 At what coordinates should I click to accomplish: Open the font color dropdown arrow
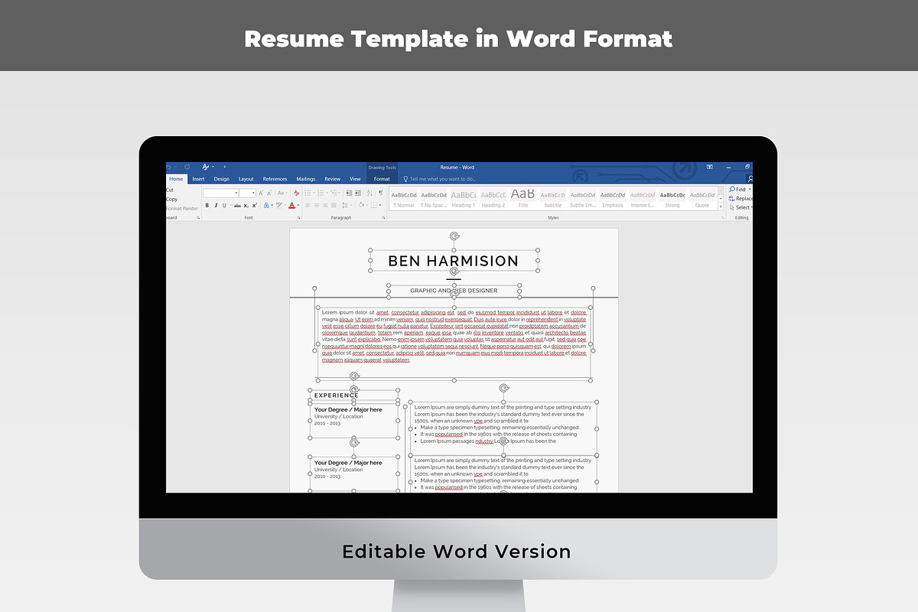click(298, 205)
